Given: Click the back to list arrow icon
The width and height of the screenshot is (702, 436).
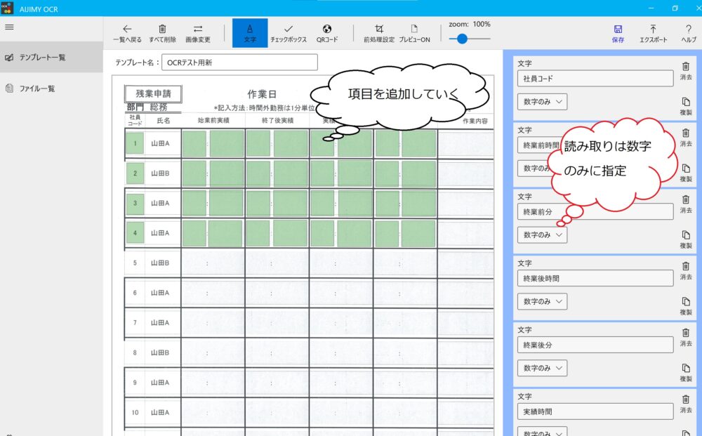Looking at the screenshot, I should [x=127, y=29].
